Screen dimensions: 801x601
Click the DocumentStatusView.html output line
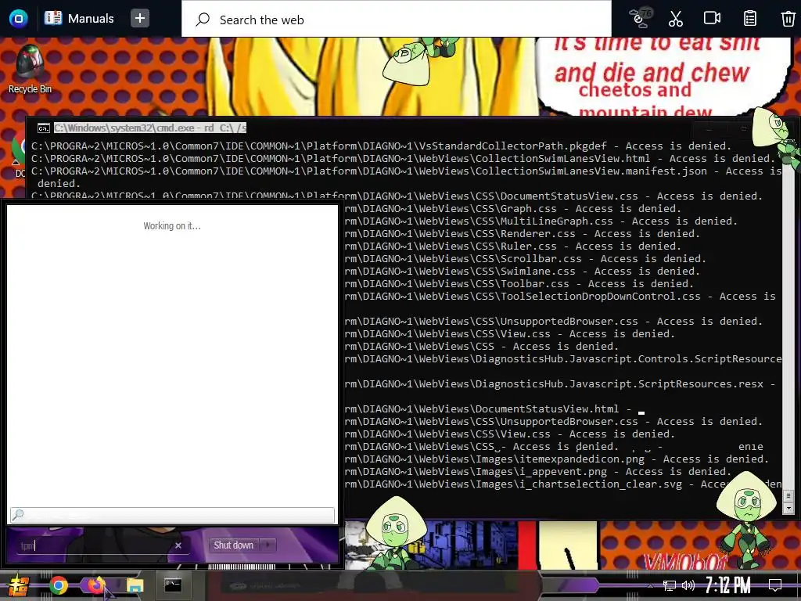point(488,408)
